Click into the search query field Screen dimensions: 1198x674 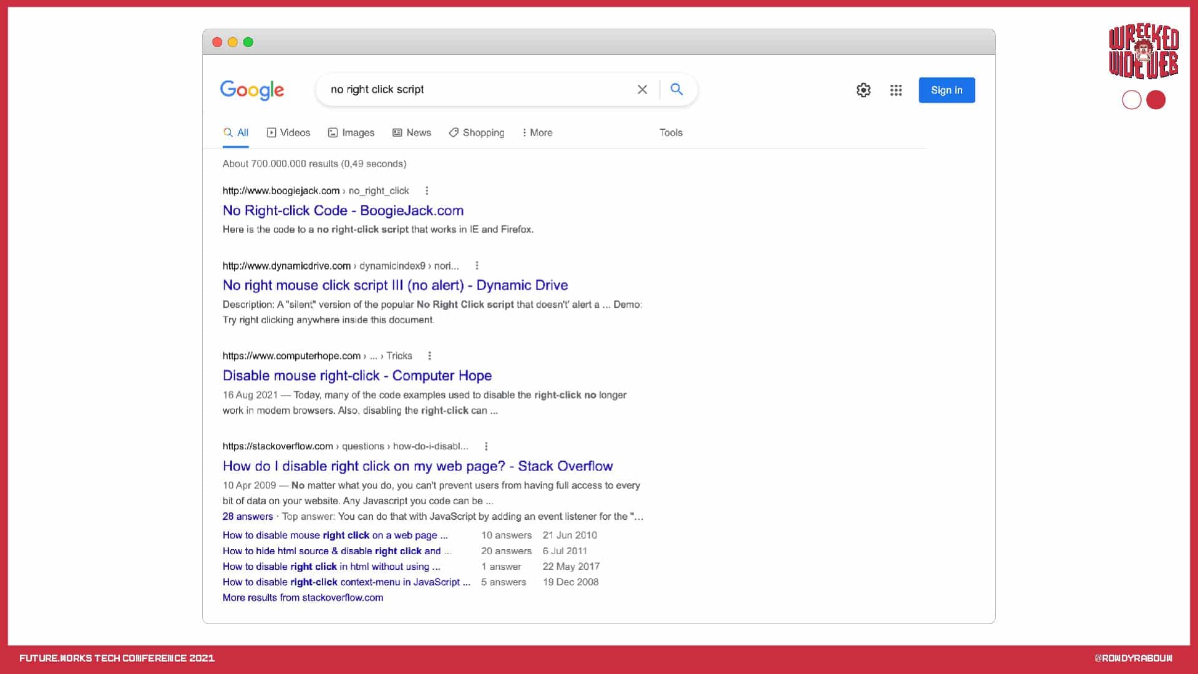(474, 89)
